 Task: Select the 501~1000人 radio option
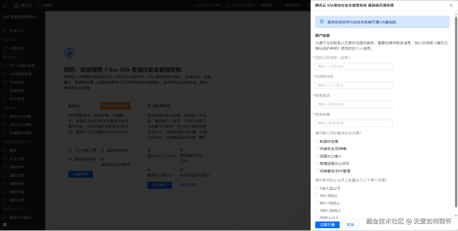point(317,203)
